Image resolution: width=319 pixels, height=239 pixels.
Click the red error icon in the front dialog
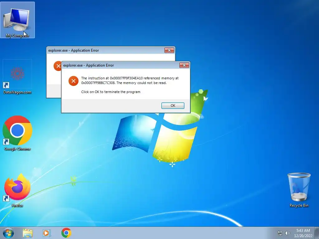coord(74,81)
